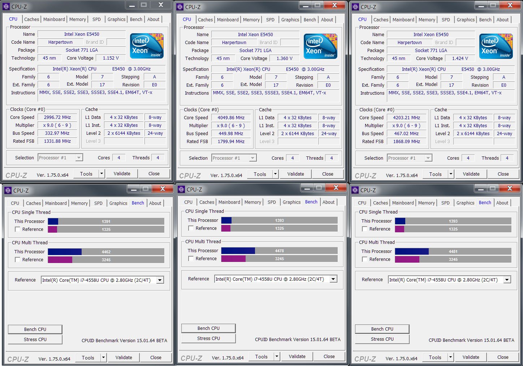
Task: Click Validate in 4481 bench window
Action: click(471, 357)
